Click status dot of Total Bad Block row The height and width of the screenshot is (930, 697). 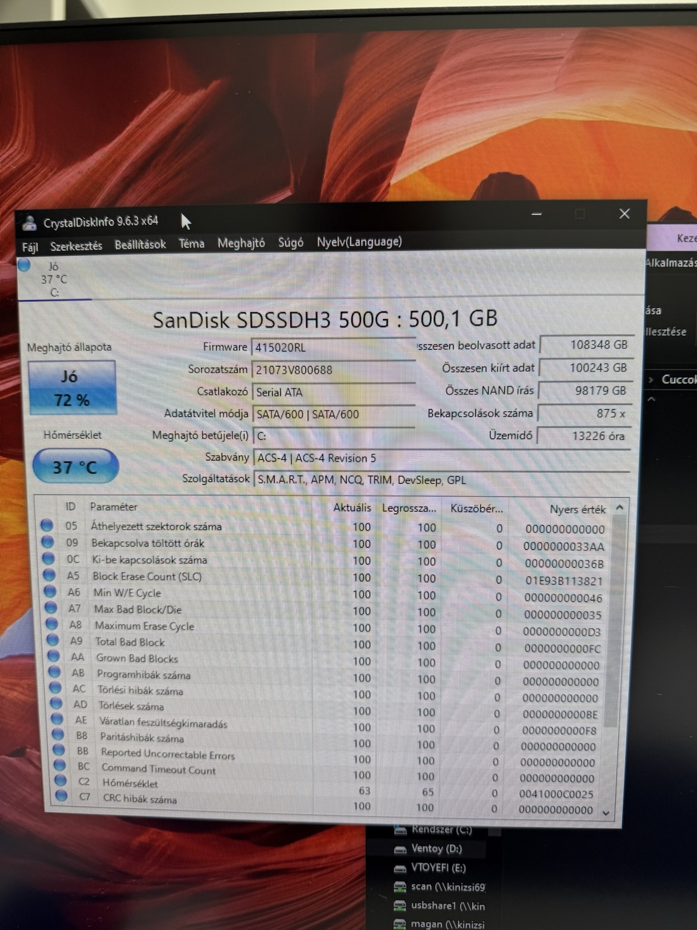tap(53, 640)
